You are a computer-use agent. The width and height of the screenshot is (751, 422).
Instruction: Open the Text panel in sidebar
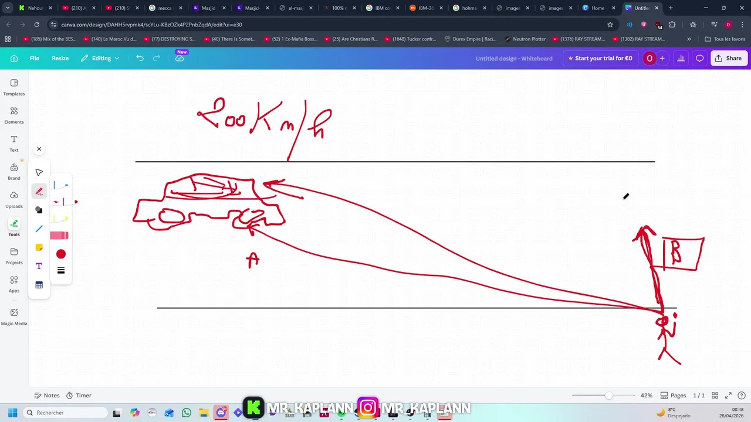[14, 144]
